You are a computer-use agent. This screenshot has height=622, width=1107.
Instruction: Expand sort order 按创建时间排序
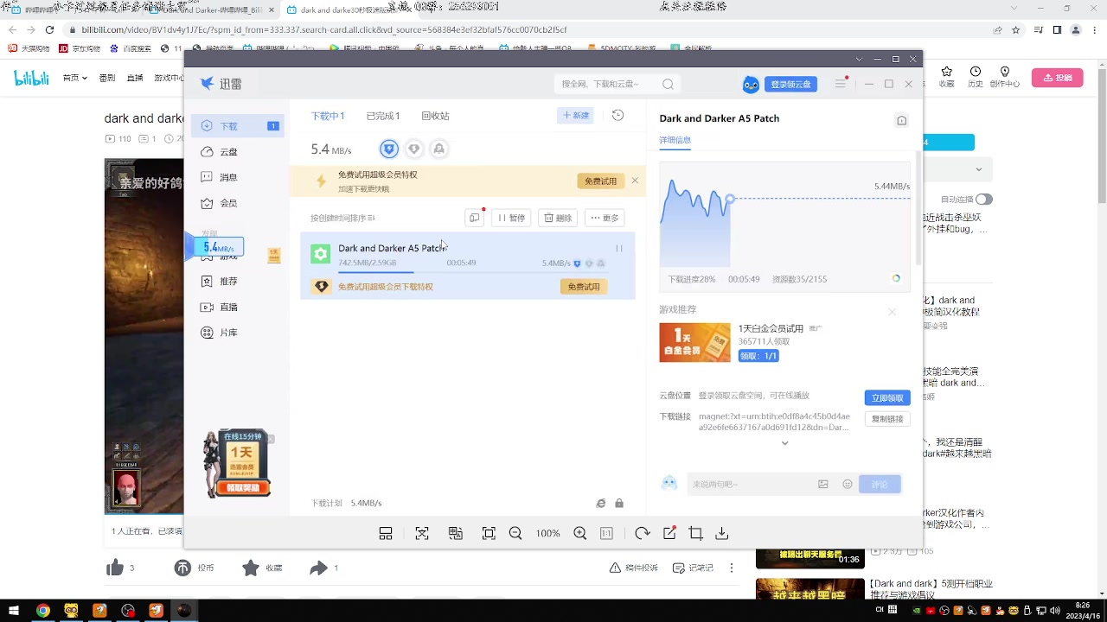tap(343, 218)
